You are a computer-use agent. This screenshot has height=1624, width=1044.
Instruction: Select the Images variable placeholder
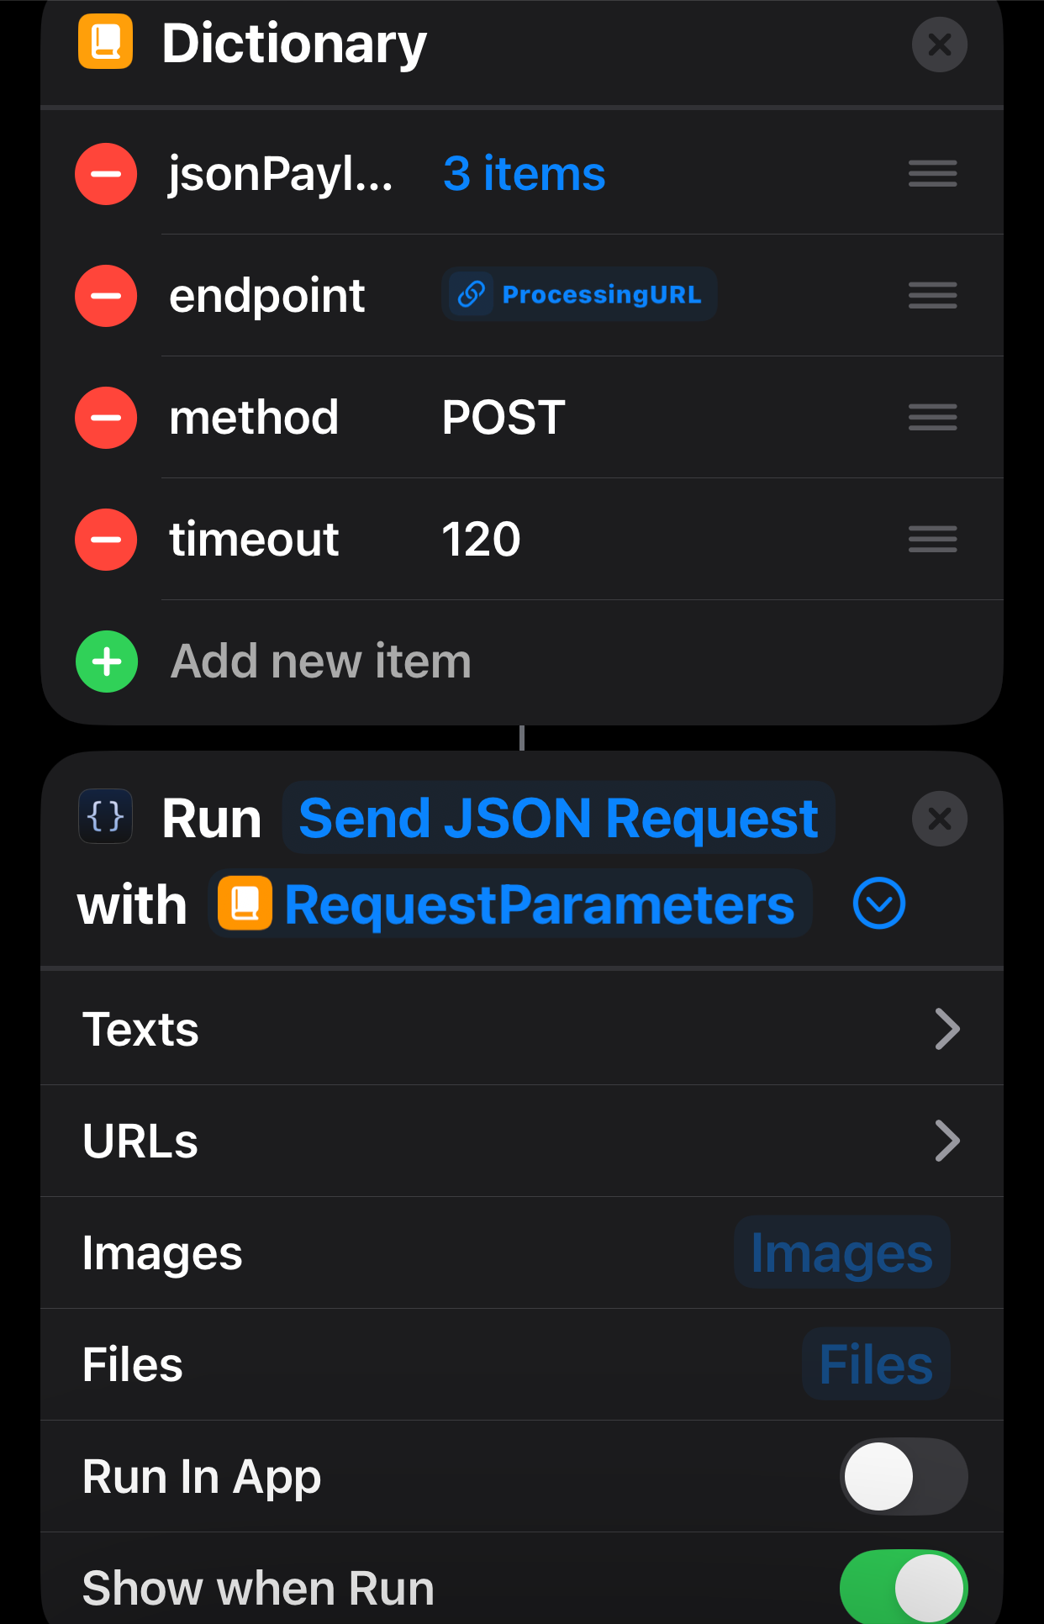pos(842,1252)
